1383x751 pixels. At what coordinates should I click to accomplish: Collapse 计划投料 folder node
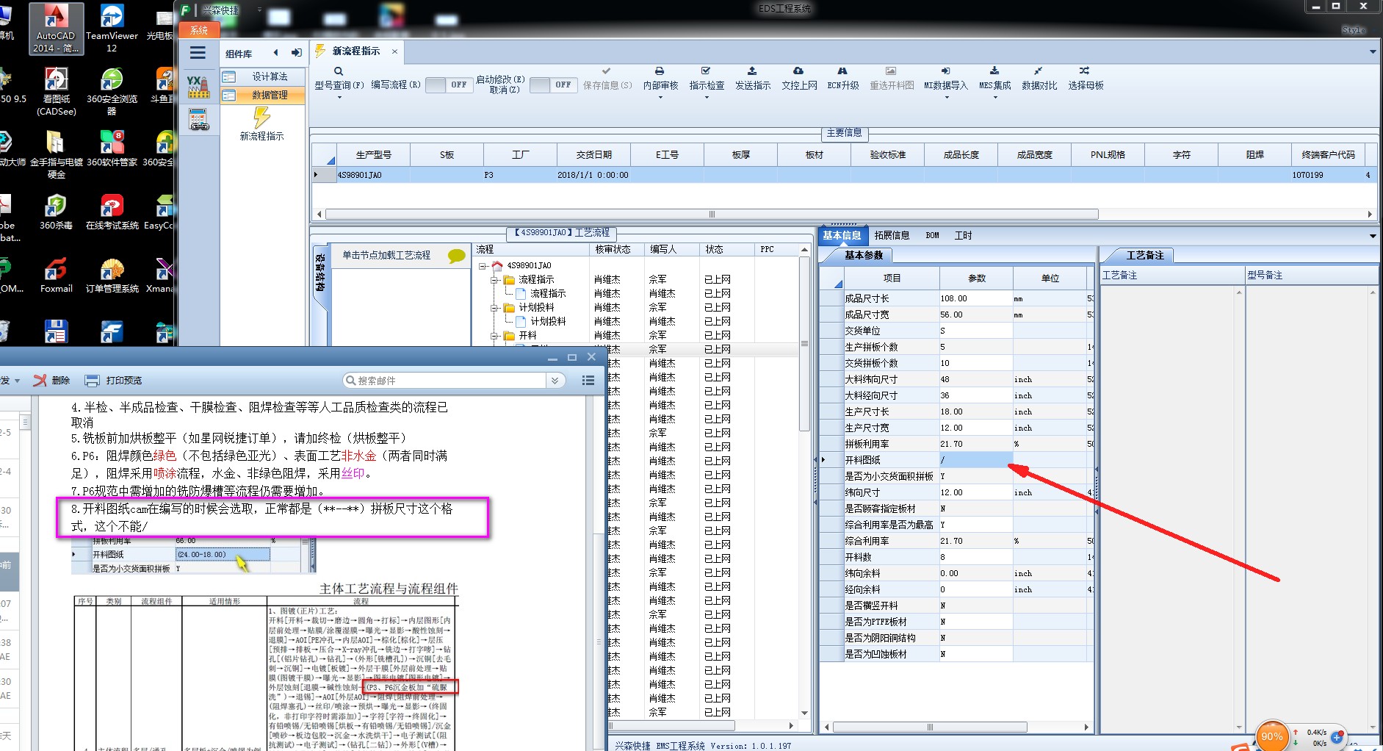(494, 308)
